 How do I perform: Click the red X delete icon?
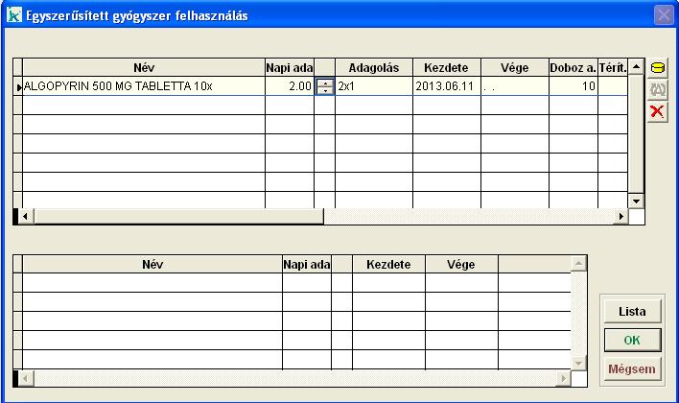[658, 112]
